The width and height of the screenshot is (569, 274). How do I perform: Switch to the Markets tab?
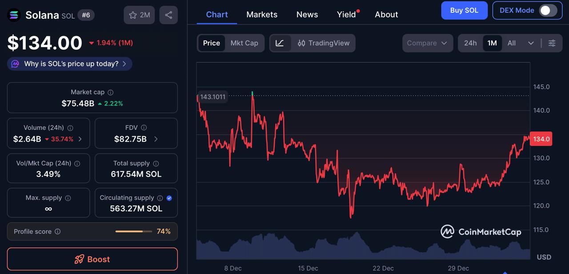point(262,14)
